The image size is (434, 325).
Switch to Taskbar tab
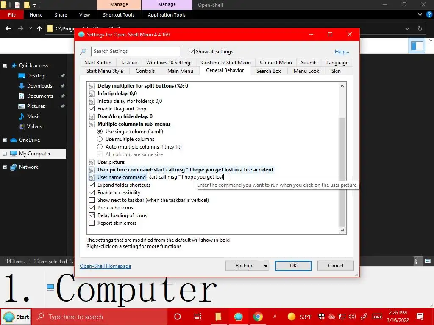coord(129,63)
